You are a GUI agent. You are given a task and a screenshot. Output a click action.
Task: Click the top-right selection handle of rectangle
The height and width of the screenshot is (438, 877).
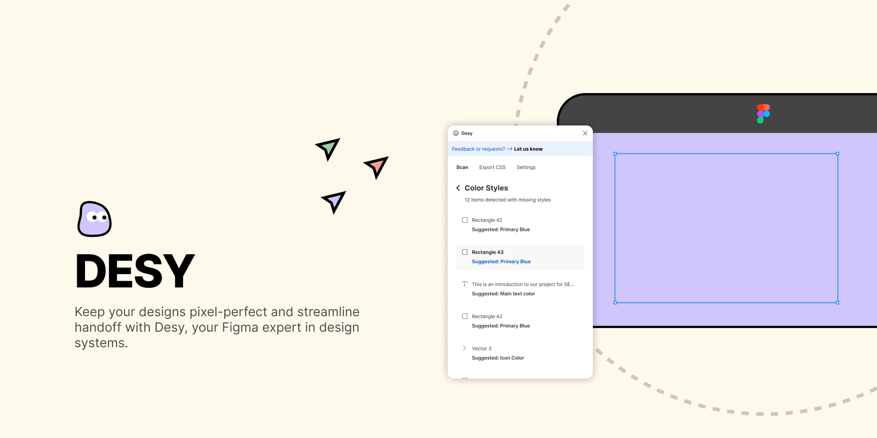838,154
